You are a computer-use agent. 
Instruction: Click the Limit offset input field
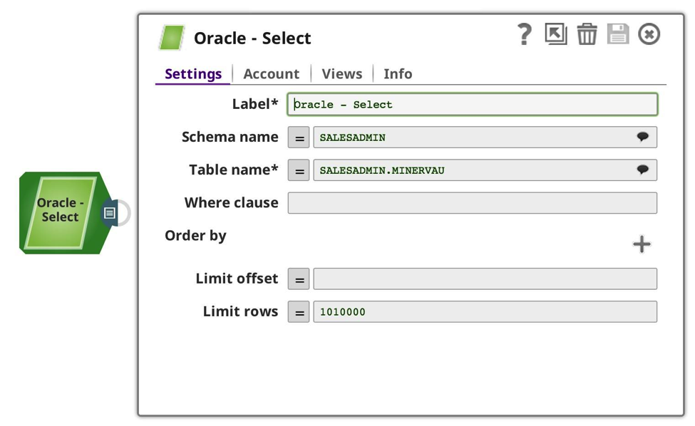point(485,279)
